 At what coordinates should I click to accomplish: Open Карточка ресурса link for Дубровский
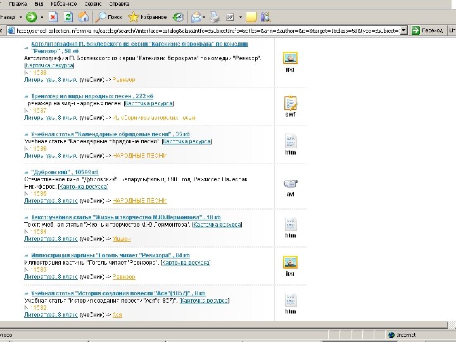point(83,187)
